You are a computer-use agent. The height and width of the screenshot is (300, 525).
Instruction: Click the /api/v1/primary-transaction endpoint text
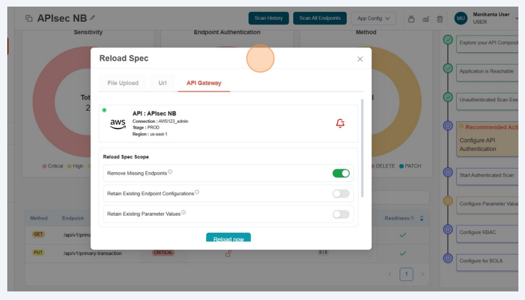coord(92,253)
